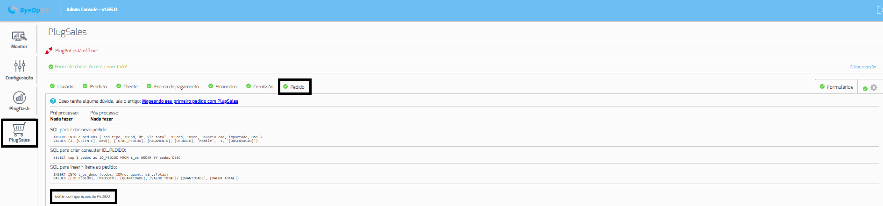This screenshot has height=206, width=883.
Task: Open the Monitor section in sidebar
Action: 19,40
